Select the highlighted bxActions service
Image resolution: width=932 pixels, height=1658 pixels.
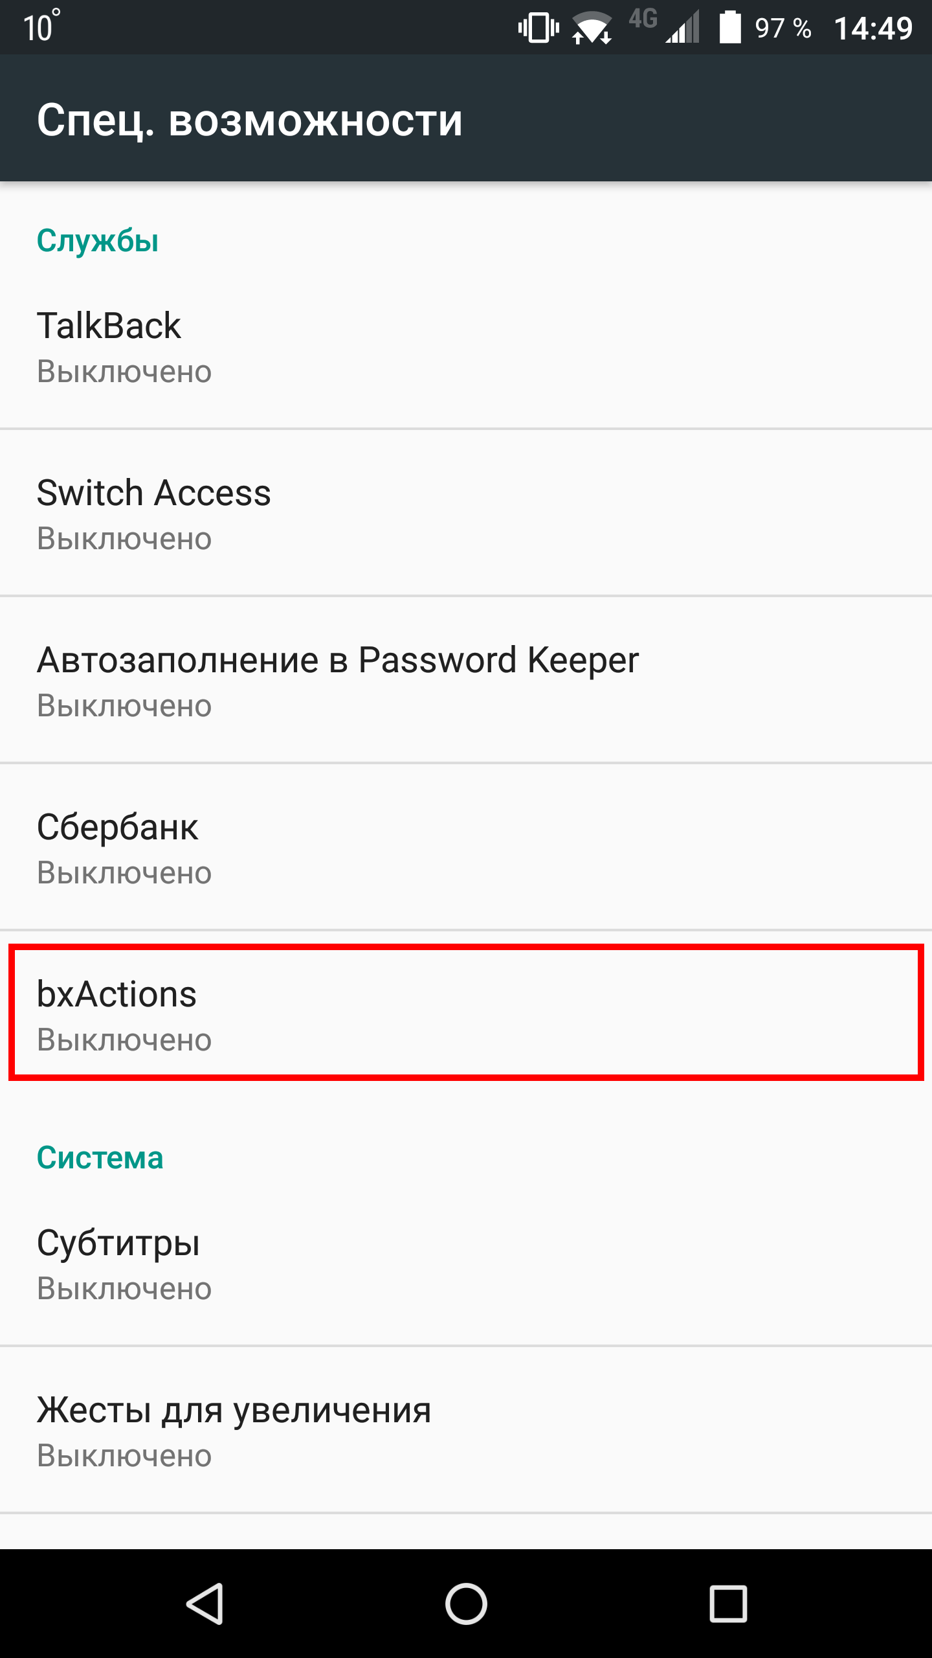(x=466, y=1013)
